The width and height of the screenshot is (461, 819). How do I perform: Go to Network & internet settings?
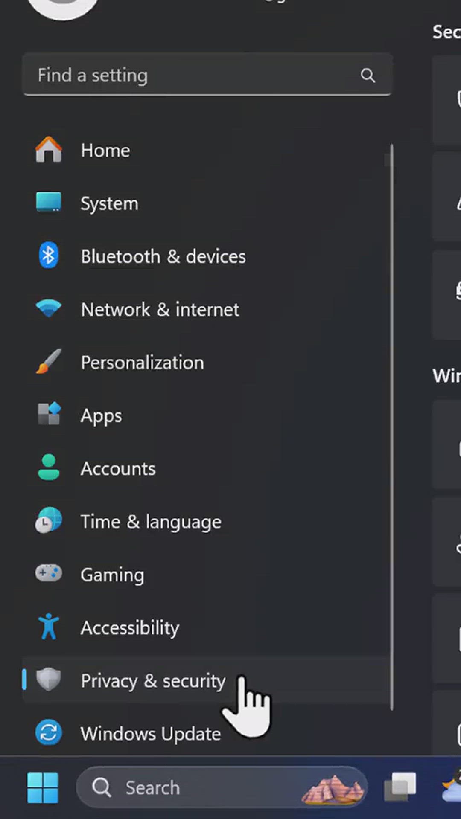pyautogui.click(x=160, y=309)
